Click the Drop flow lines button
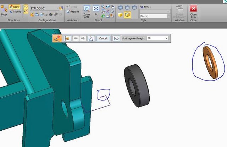The image size is (227, 147). point(4,10)
